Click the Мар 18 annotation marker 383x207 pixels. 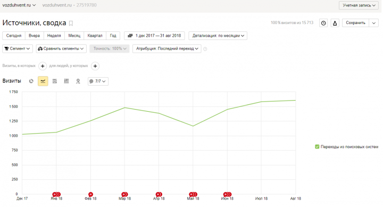pos(124,195)
